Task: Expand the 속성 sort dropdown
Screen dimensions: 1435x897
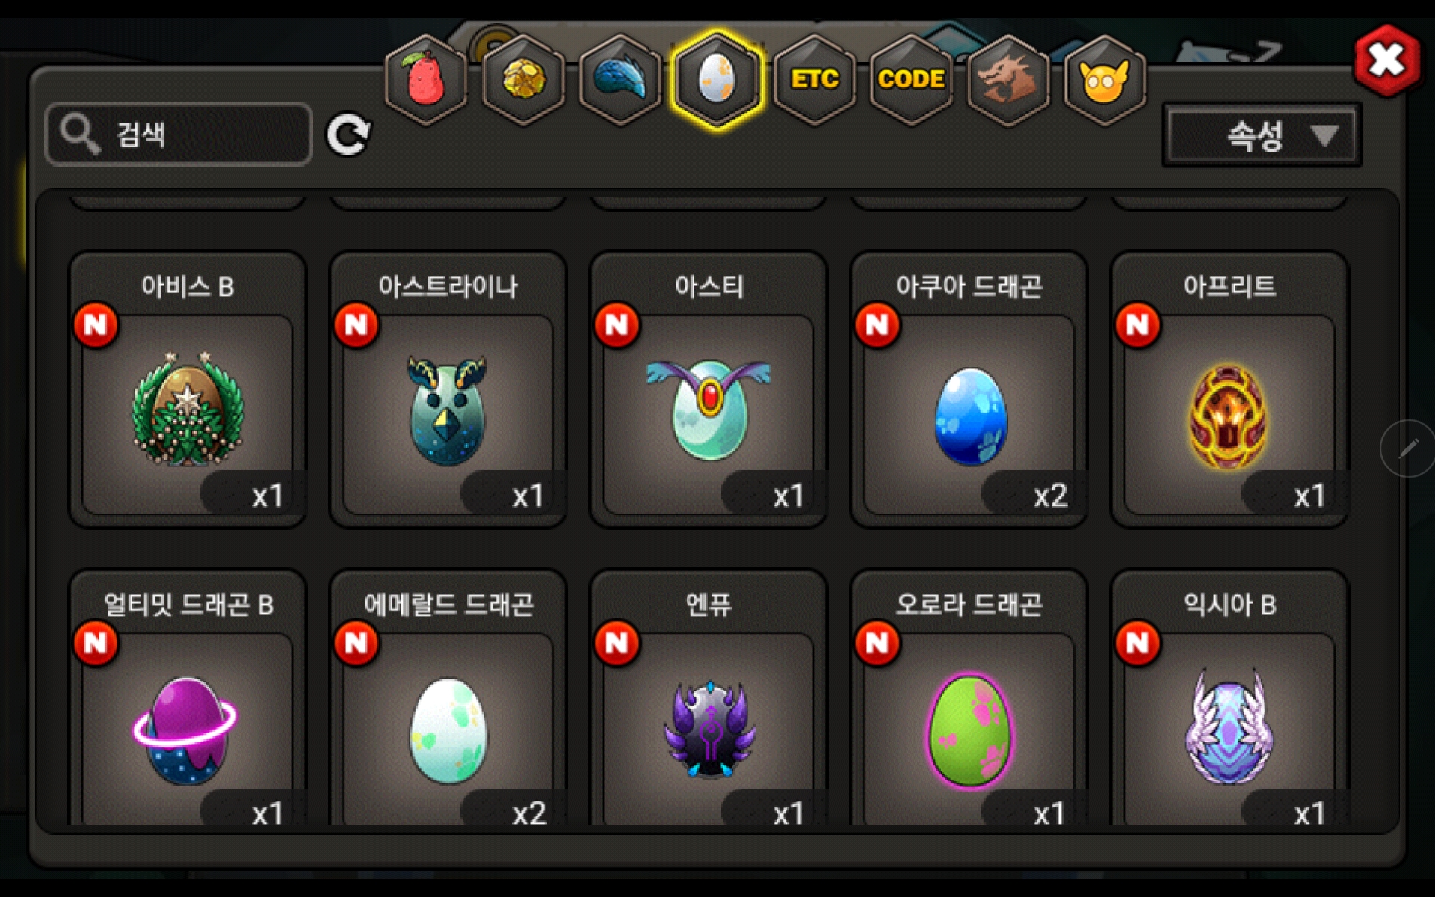Action: pyautogui.click(x=1262, y=135)
